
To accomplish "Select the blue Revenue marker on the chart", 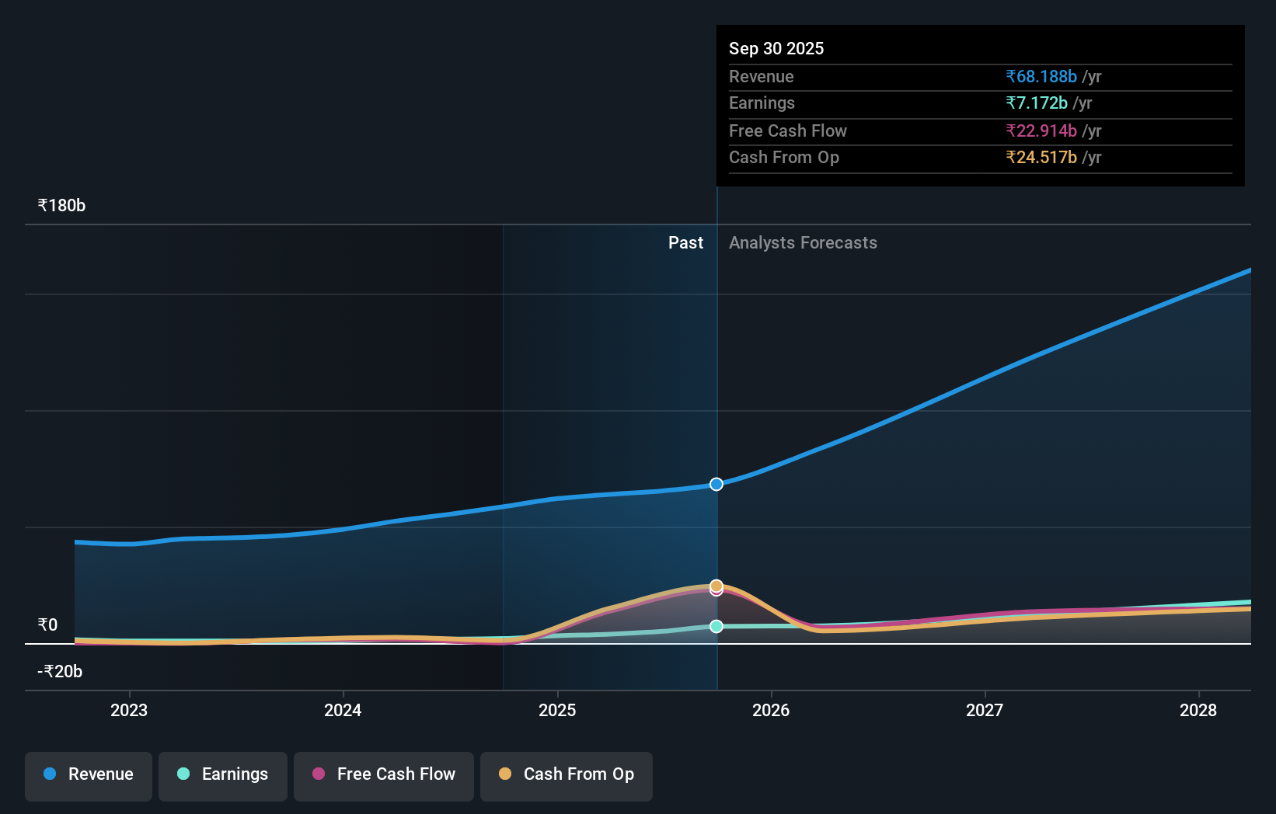I will (716, 484).
